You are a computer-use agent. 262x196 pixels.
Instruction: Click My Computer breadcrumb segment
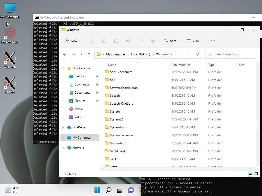116,54
